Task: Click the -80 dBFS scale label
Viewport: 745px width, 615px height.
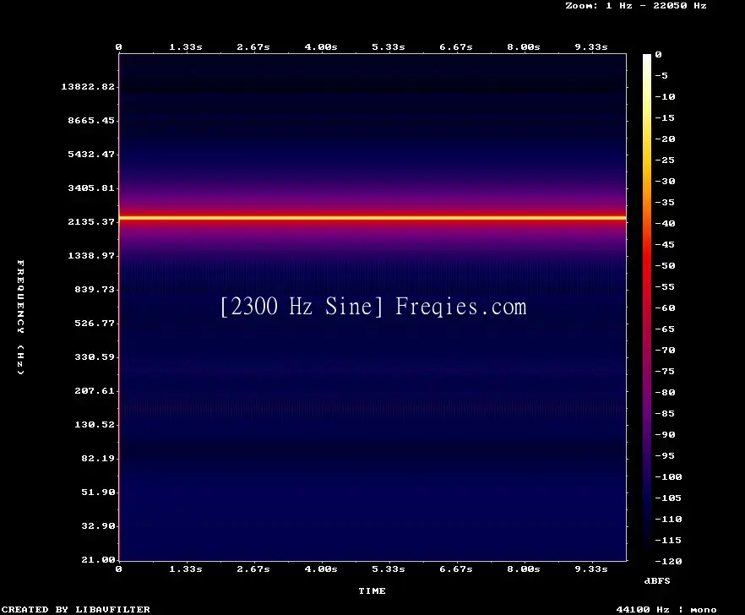Action: 665,392
